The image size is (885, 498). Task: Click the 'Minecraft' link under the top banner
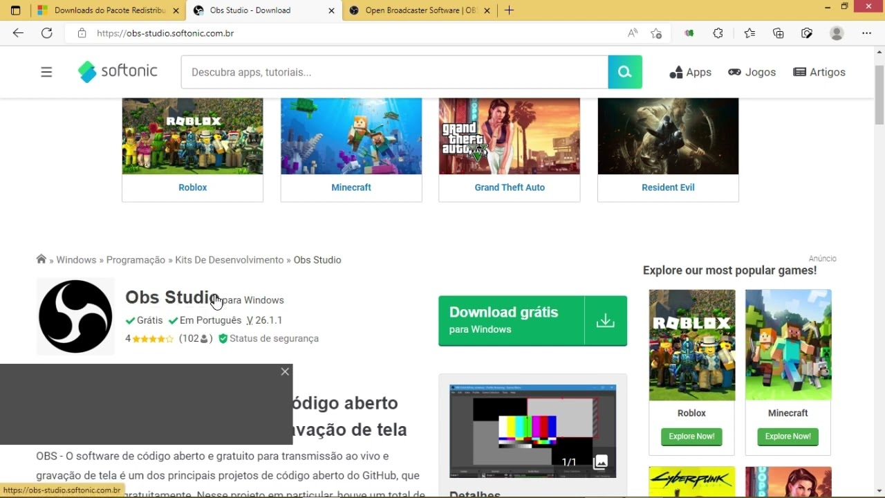click(351, 187)
